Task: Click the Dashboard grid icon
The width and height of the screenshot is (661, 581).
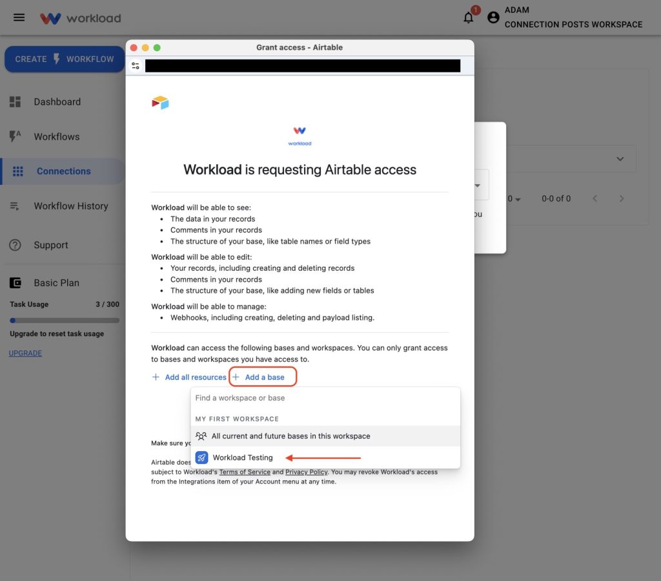Action: tap(15, 101)
